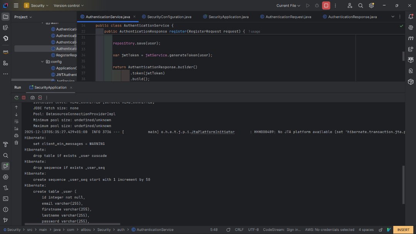
Task: Stop SecurityApplication in Run toolbar
Action: (x=23, y=98)
